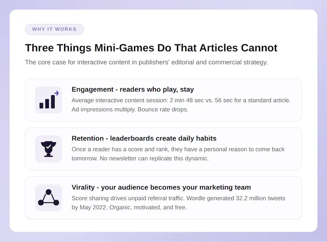Click the share network virality icon
327x242 pixels.
[49, 198]
